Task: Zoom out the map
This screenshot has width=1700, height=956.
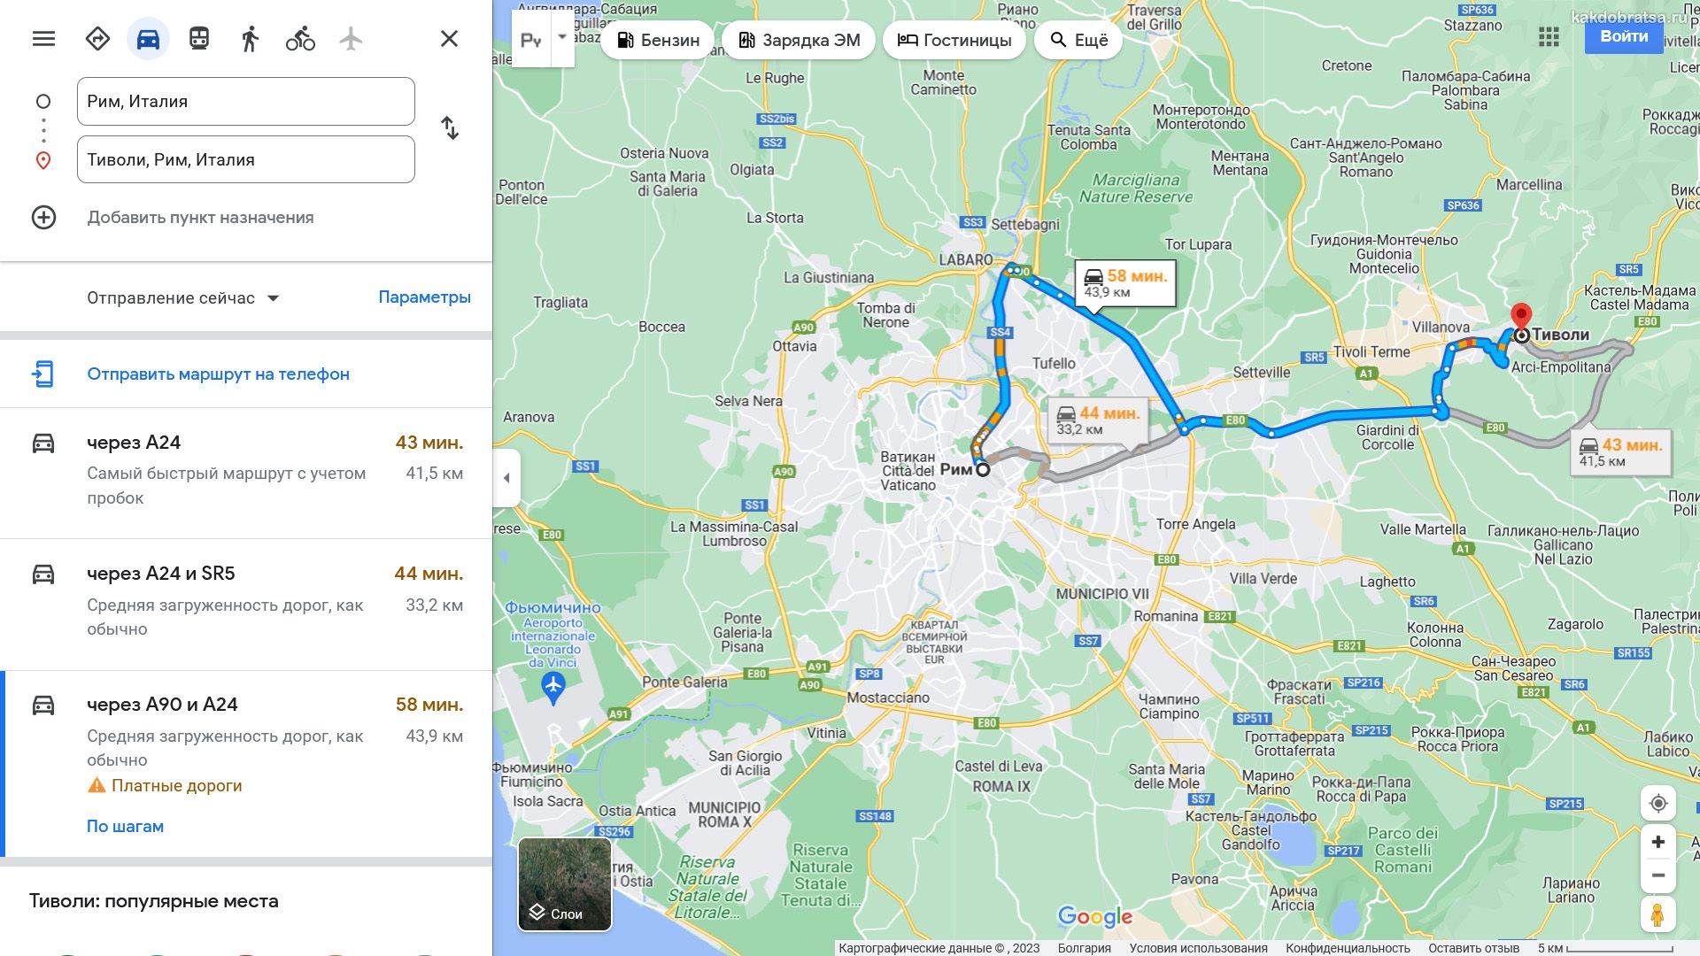Action: [x=1658, y=875]
